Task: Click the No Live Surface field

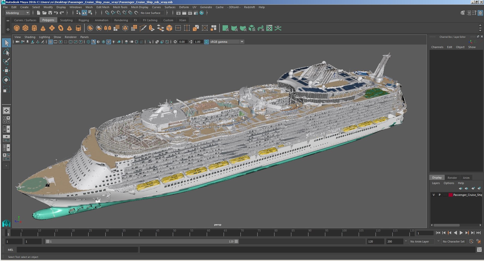Action: [152, 13]
